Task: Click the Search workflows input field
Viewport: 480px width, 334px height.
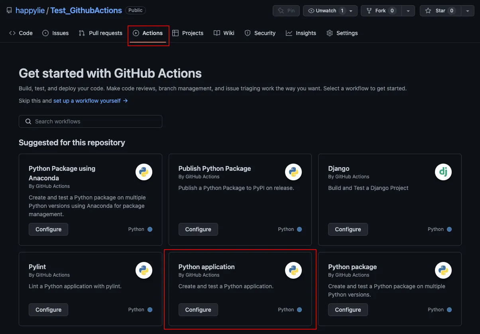Action: [90, 121]
